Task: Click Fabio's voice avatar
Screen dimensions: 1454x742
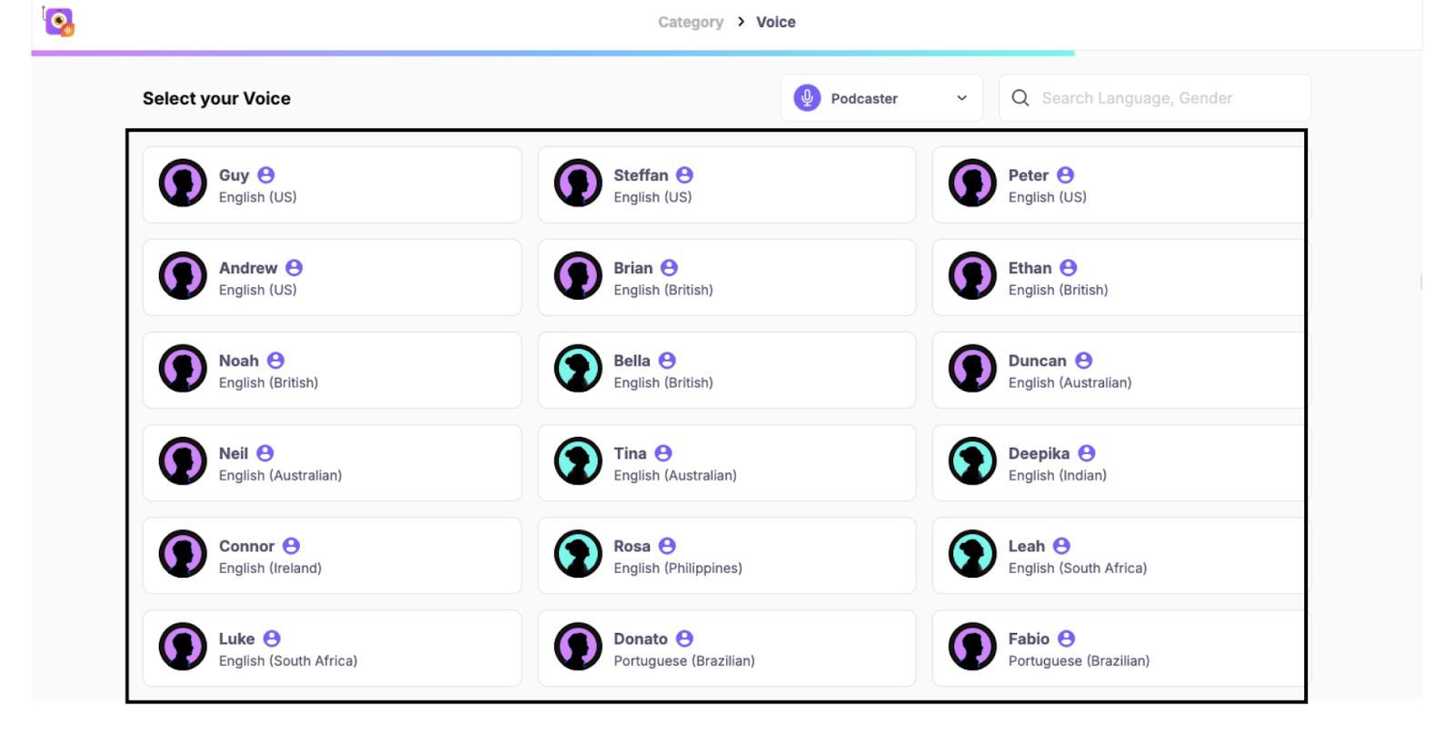Action: point(972,647)
